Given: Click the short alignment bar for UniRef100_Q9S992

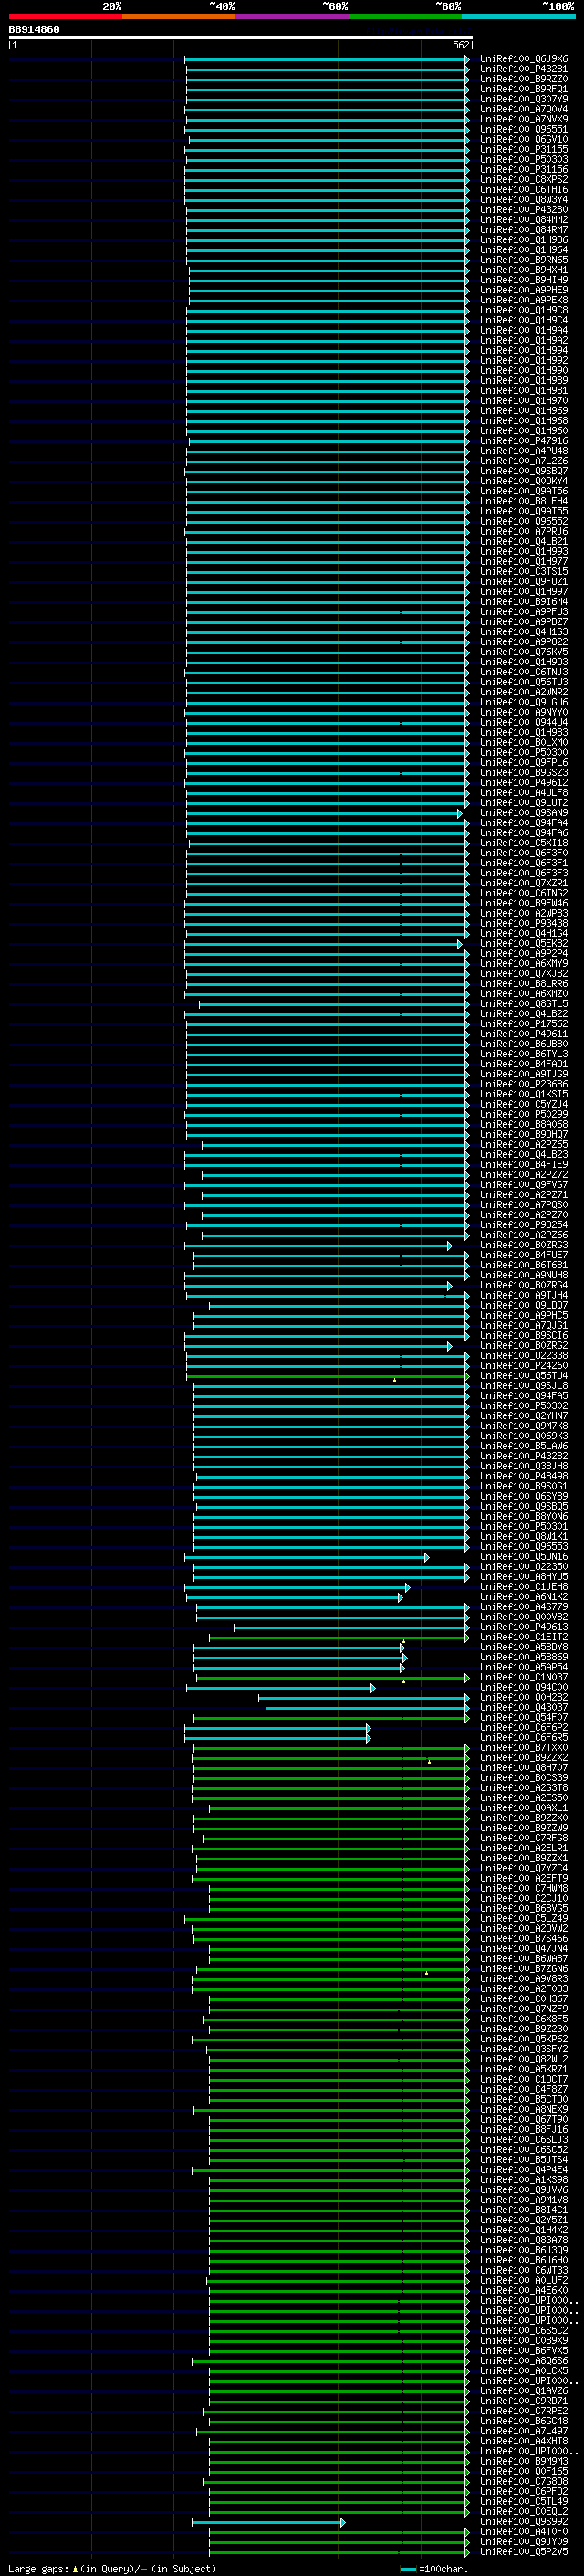Looking at the screenshot, I should [268, 2522].
